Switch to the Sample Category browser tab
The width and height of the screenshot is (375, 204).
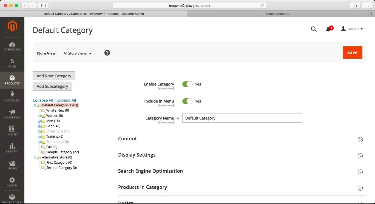[x=278, y=14]
